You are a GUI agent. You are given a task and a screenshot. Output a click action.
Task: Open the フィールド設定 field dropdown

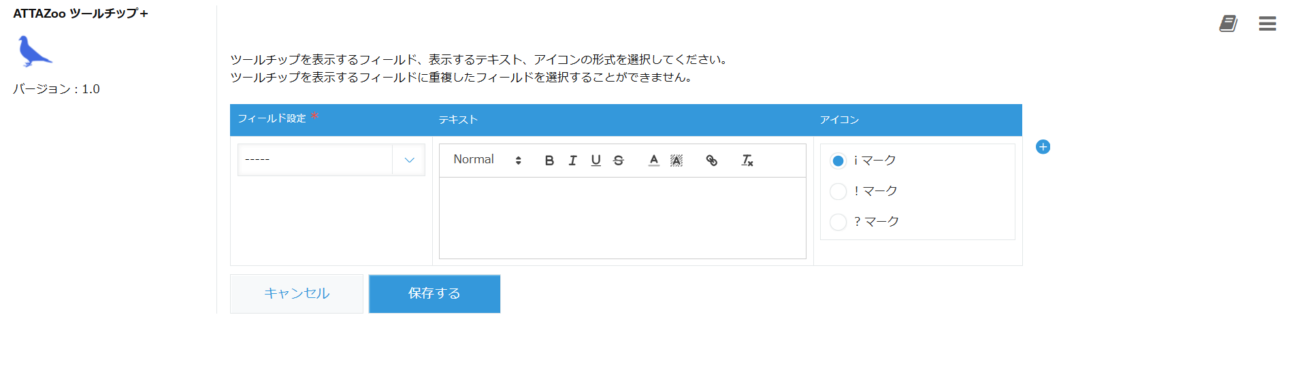[x=331, y=160]
